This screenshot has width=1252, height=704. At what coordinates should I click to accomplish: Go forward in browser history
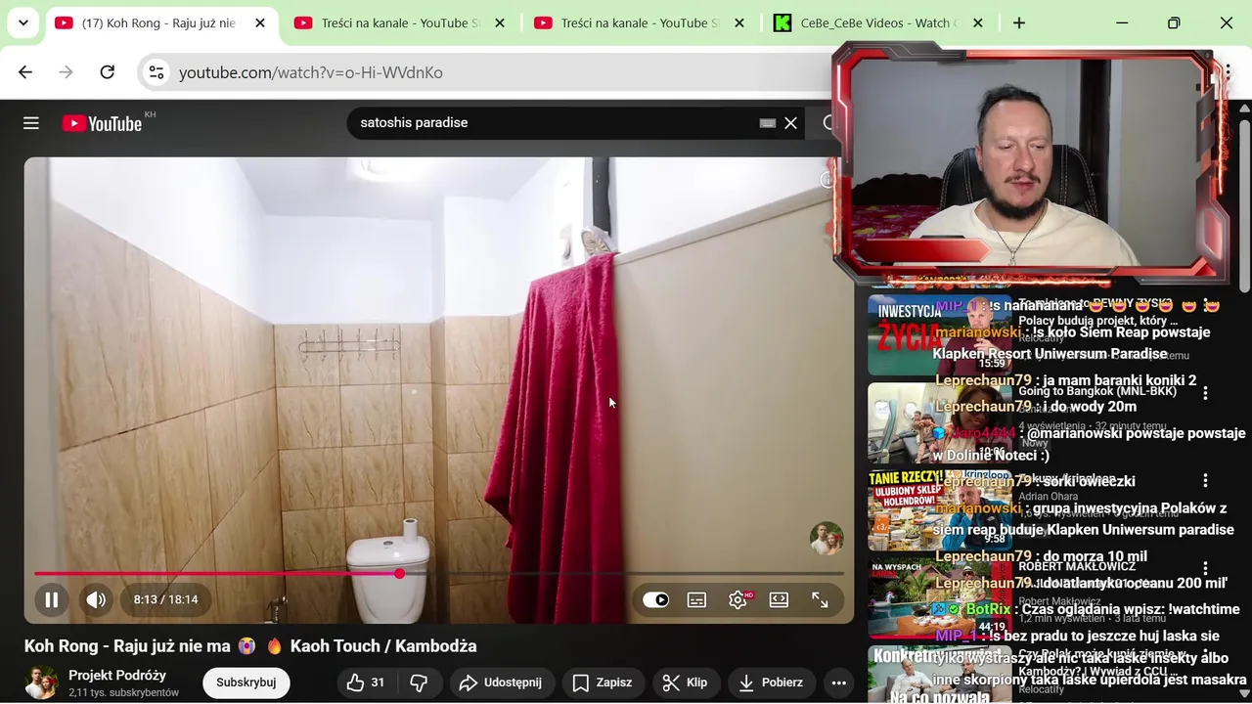[67, 72]
